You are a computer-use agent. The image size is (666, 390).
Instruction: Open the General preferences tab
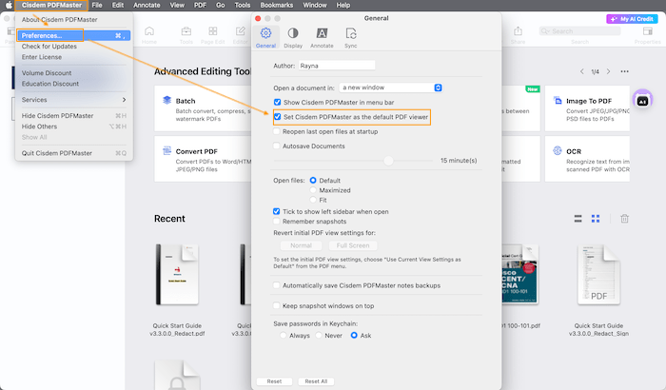click(265, 37)
